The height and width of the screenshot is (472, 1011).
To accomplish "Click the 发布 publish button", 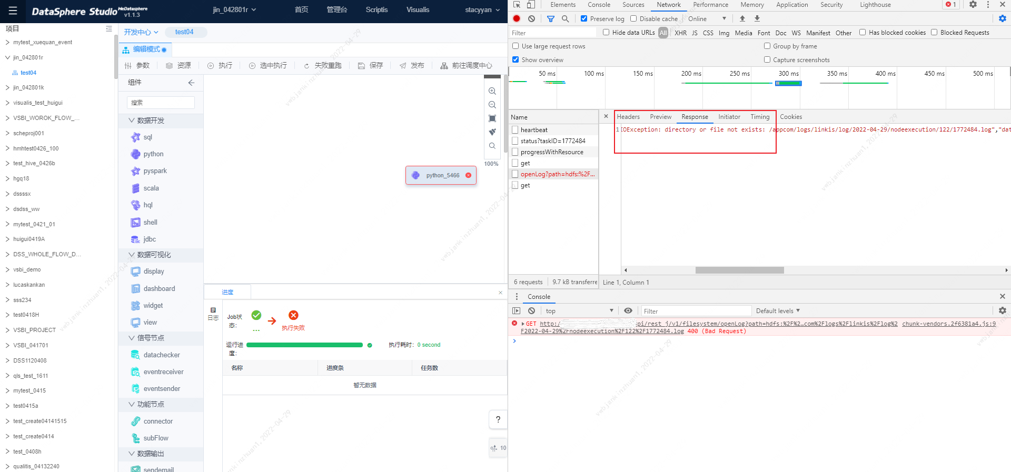I will (412, 66).
